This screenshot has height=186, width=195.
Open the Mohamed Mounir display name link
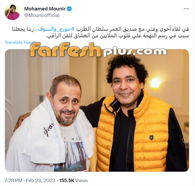45,9
